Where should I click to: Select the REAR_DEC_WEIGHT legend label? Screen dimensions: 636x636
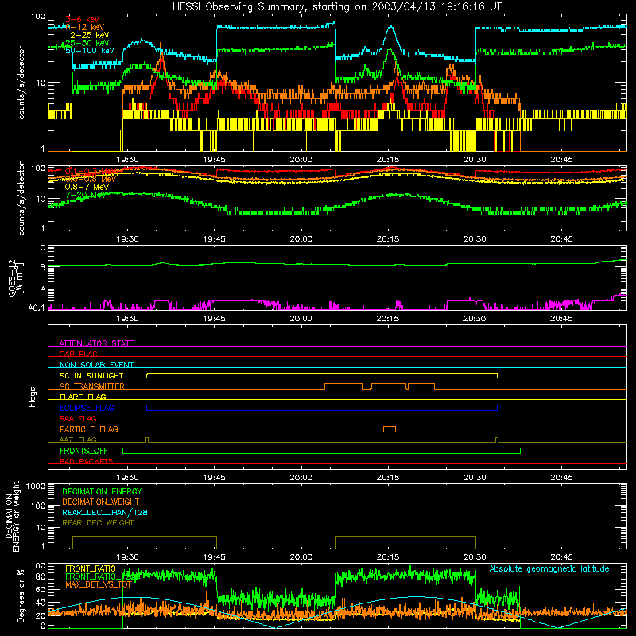coord(98,523)
